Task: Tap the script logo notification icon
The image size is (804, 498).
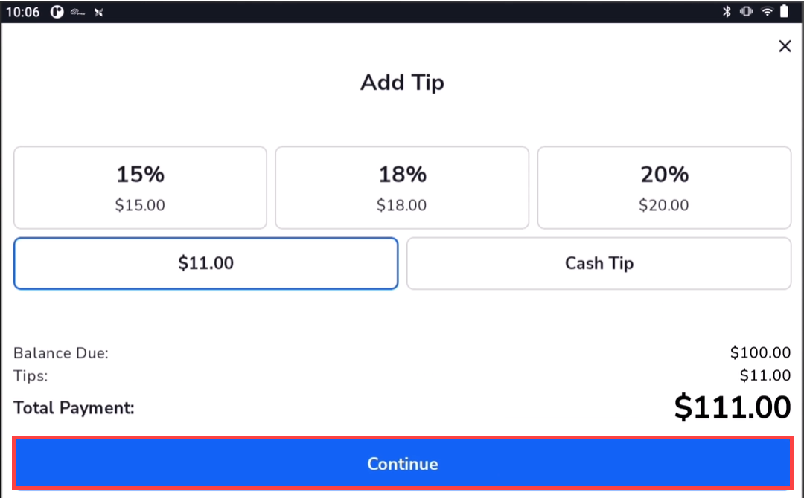Action: pyautogui.click(x=77, y=12)
